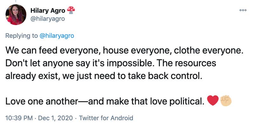
Task: Click the thread connector line above the avatar
Action: (16, 1)
